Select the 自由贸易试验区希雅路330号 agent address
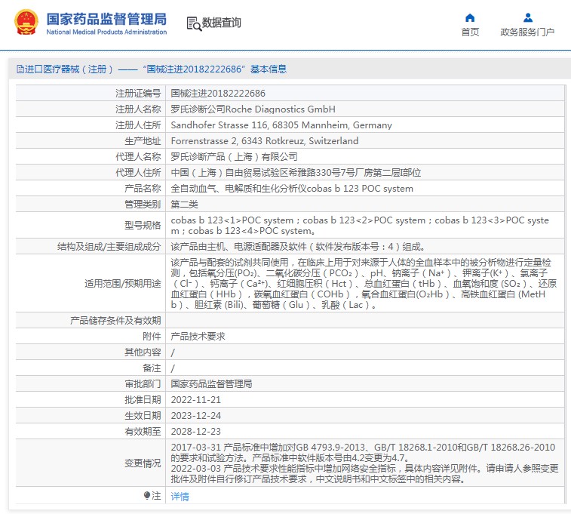The image size is (571, 514). (x=296, y=173)
